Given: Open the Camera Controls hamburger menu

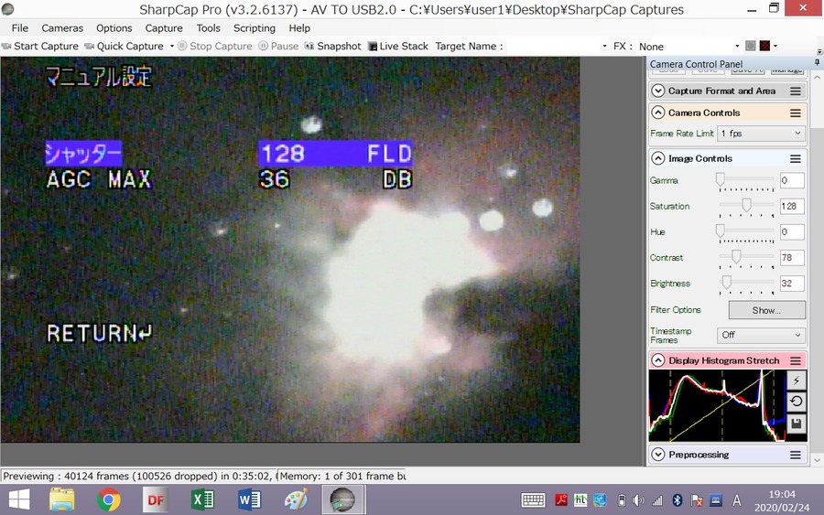Looking at the screenshot, I should click(x=796, y=113).
